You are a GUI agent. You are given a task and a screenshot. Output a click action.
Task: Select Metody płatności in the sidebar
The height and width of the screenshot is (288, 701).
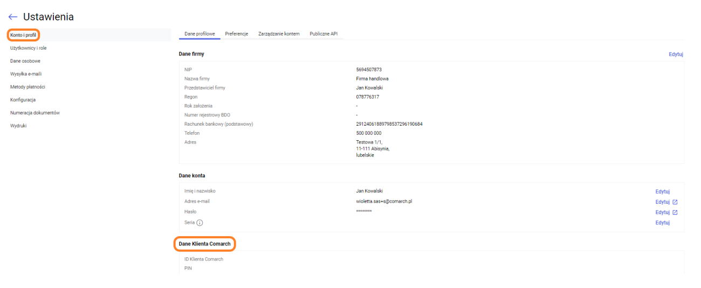28,87
